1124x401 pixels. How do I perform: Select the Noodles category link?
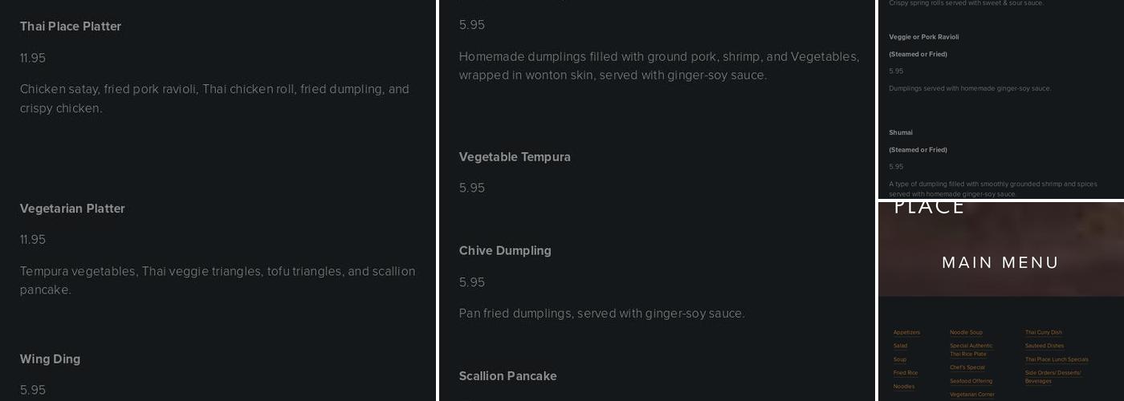[903, 387]
